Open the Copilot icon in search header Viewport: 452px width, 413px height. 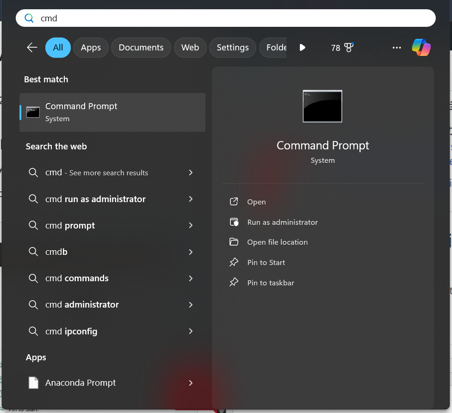pyautogui.click(x=421, y=48)
